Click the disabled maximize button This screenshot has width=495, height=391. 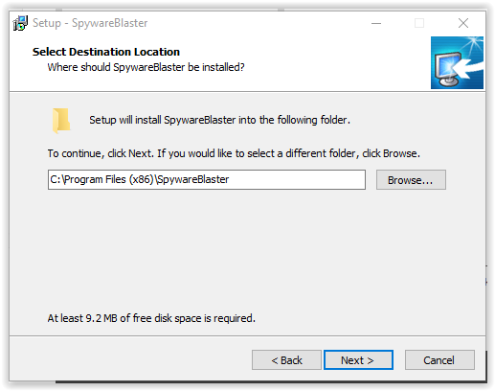tap(419, 23)
